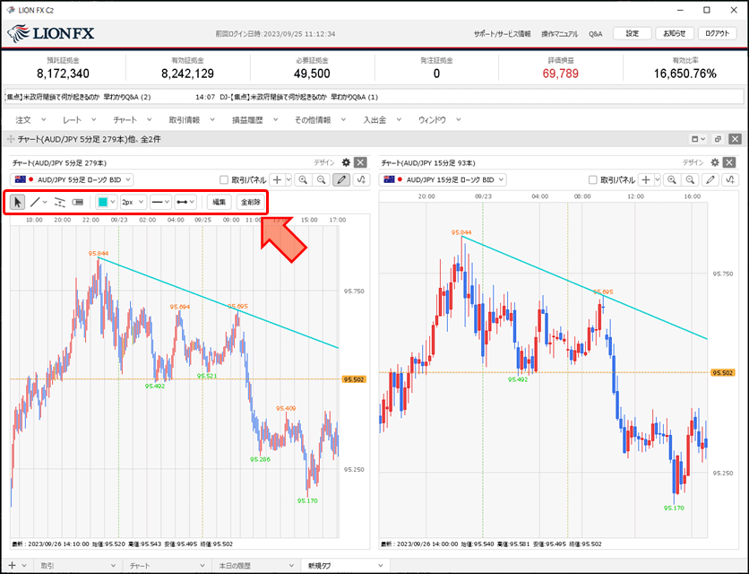Select the trend line drawing tool

[x=35, y=203]
